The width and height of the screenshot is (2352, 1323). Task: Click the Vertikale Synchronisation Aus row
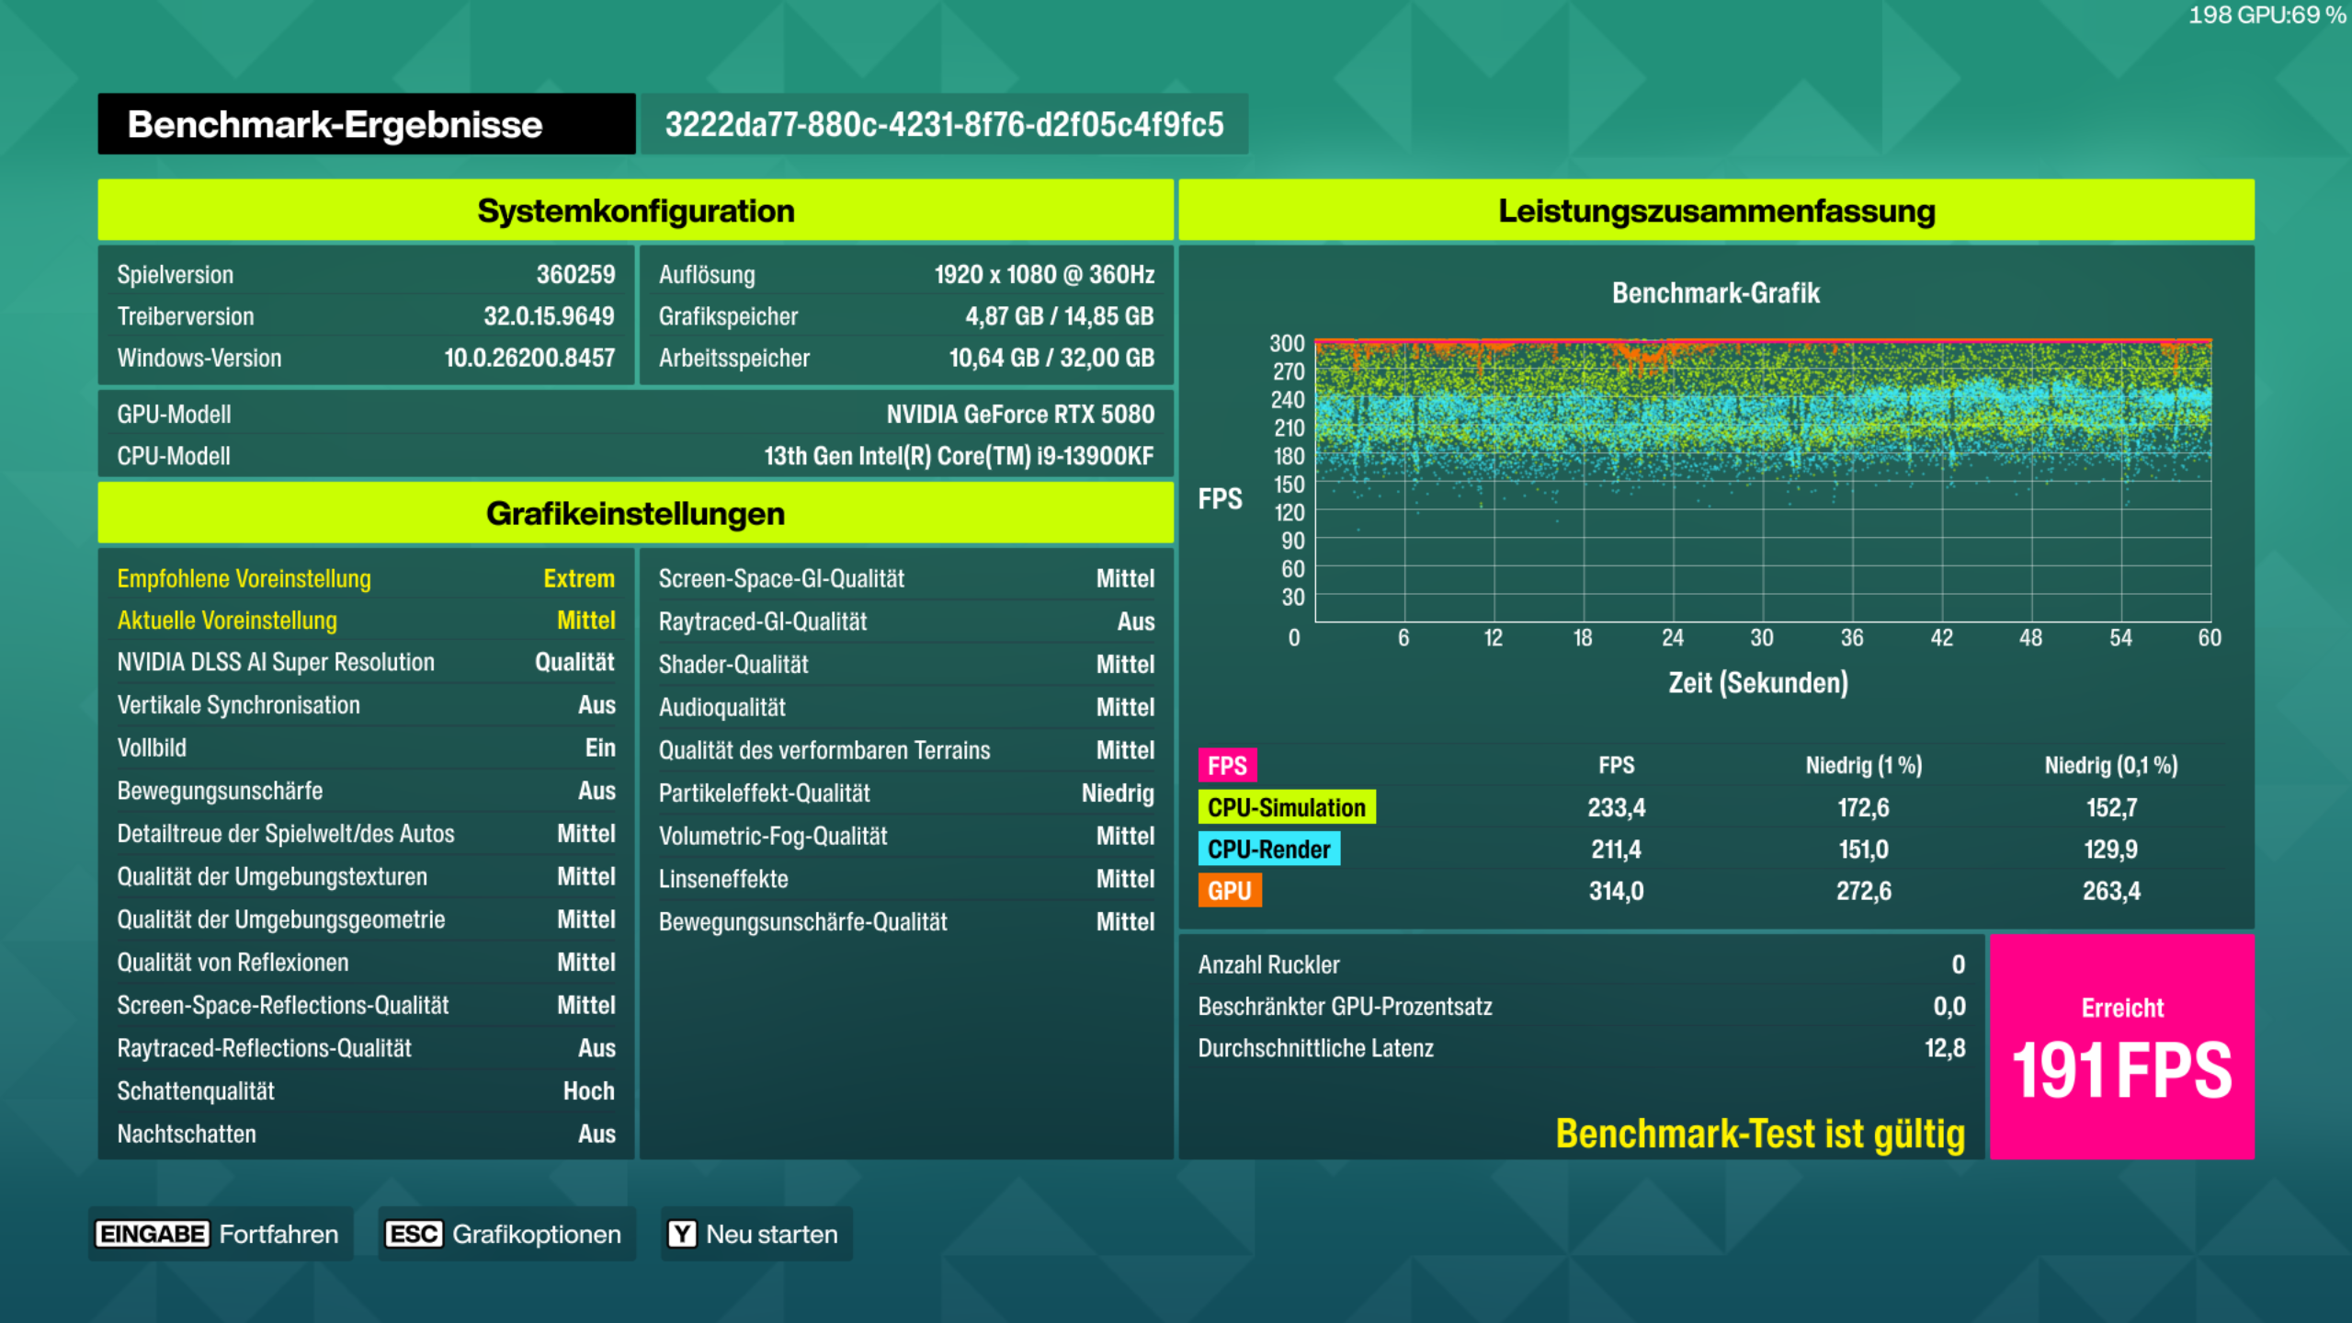366,705
